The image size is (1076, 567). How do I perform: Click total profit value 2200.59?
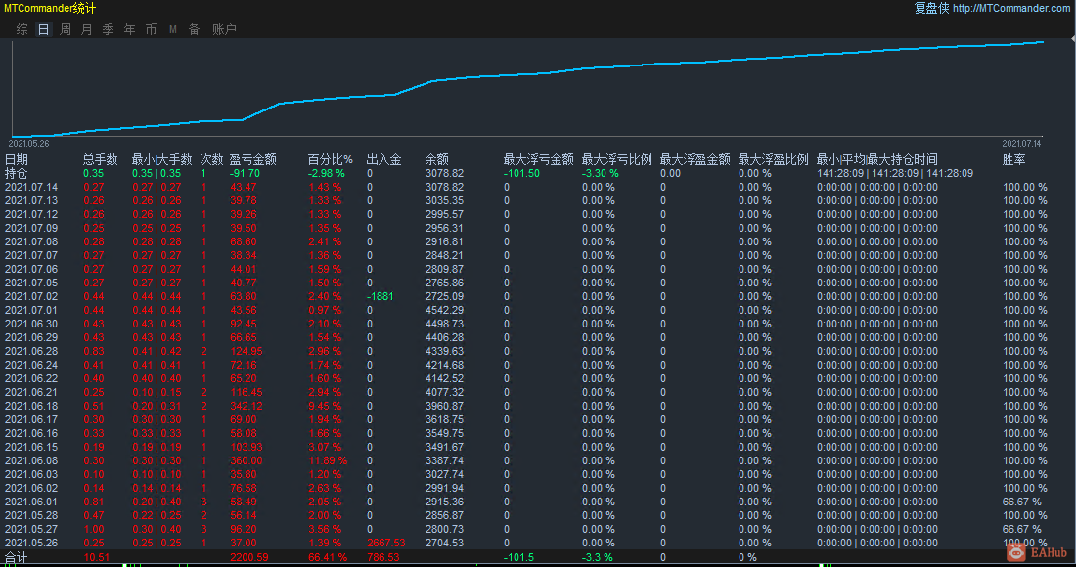point(249,557)
